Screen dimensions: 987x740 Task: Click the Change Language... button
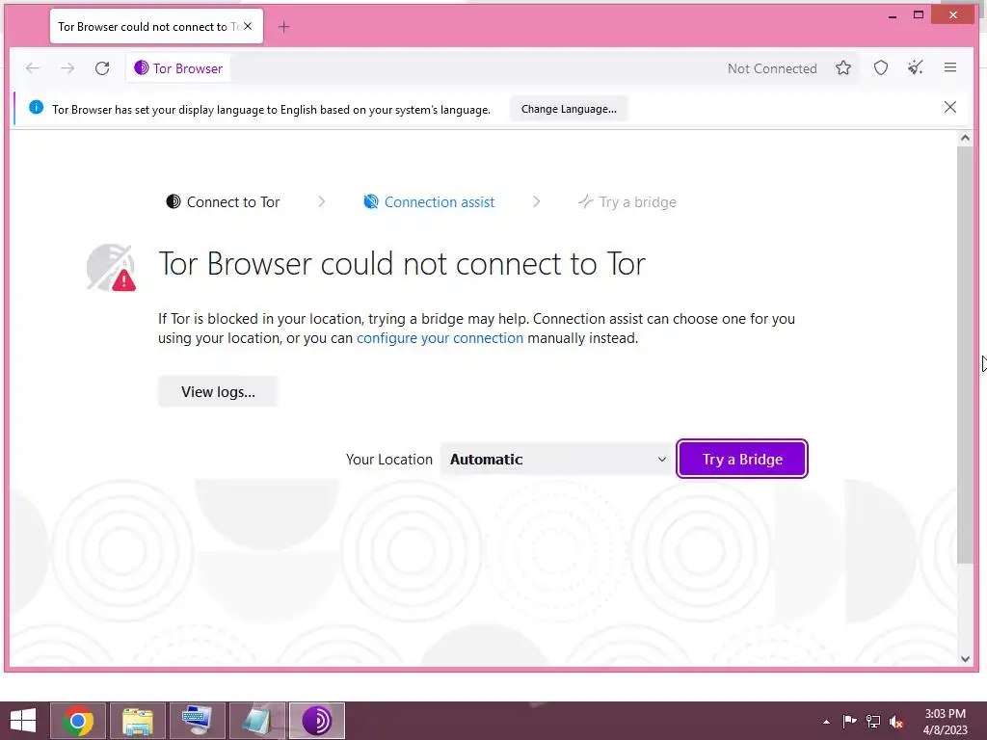569,109
